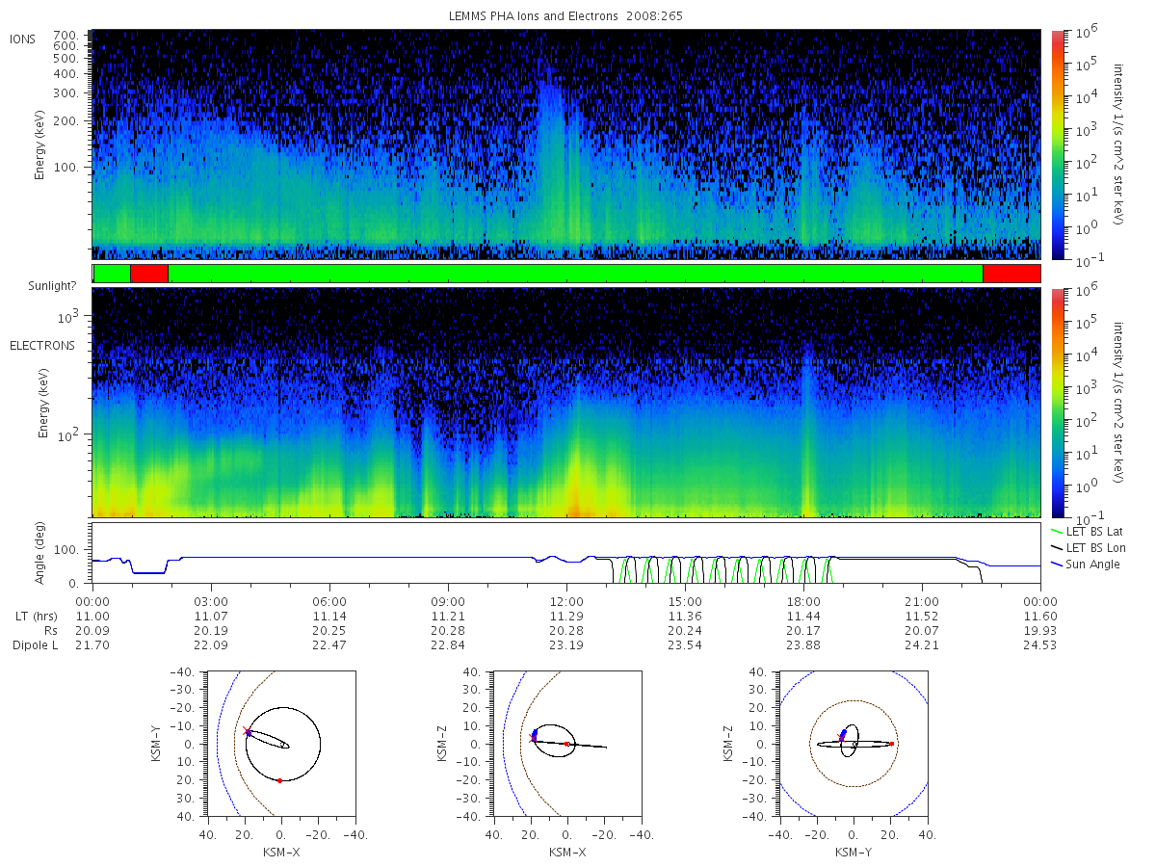
Task: Click the red dot on the KSM-X/Y orbit circle
Action: (279, 780)
